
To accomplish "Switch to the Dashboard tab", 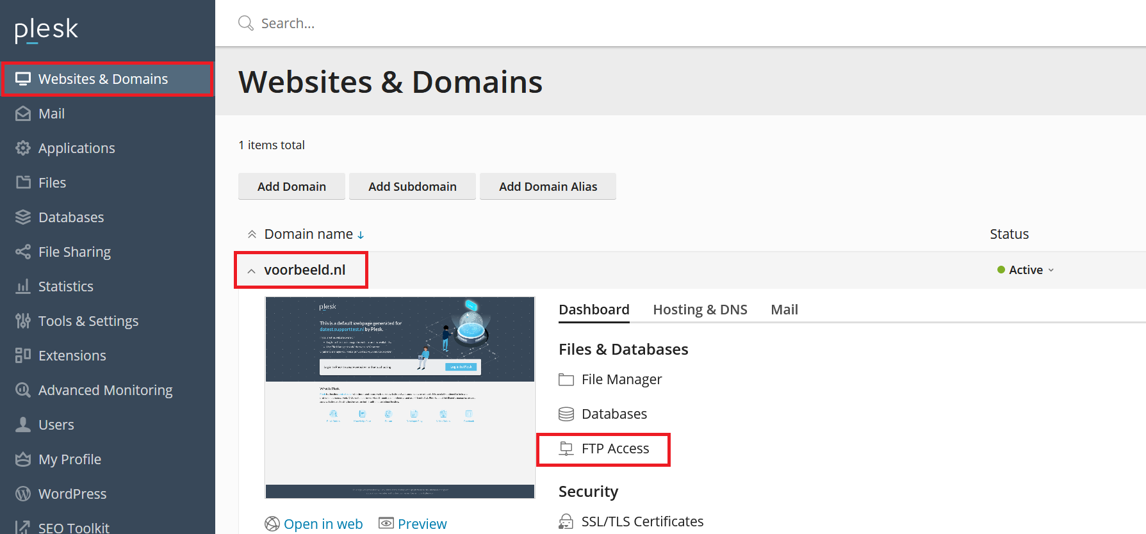I will [x=594, y=310].
